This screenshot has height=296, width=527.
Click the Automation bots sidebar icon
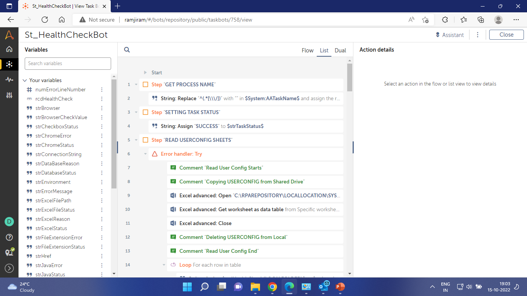coord(9,64)
